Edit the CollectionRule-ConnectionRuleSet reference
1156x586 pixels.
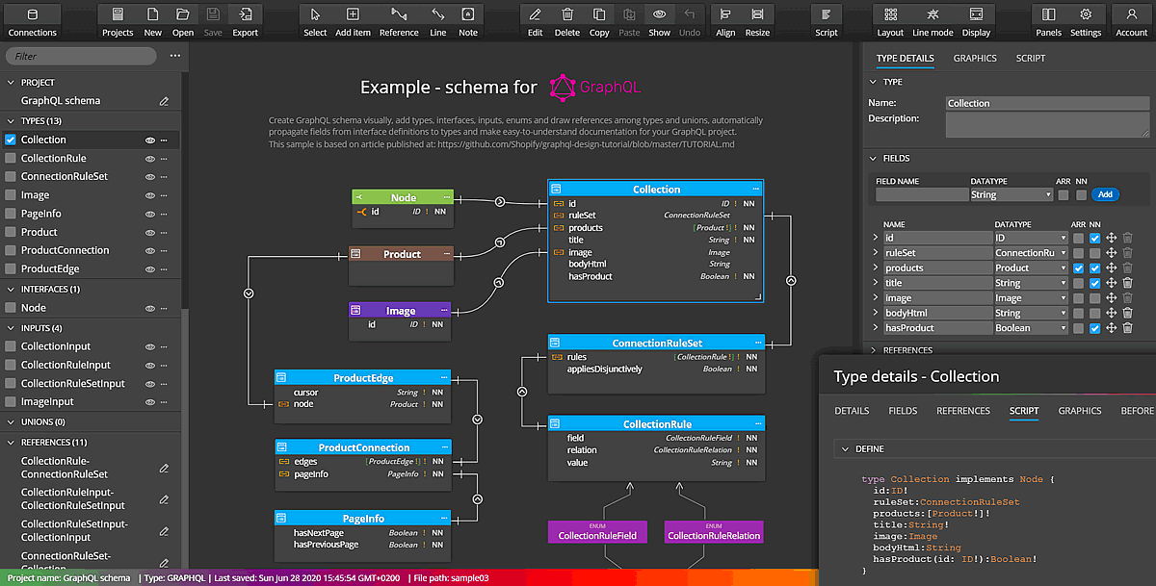click(164, 469)
